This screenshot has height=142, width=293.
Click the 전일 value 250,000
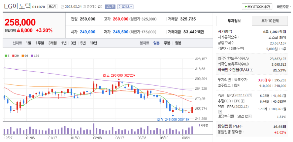pos(87,19)
